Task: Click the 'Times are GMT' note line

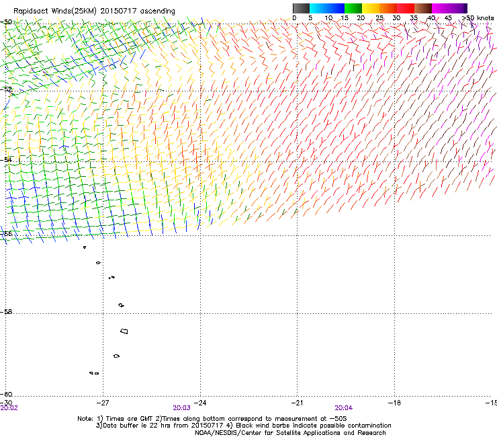Action: pyautogui.click(x=212, y=419)
